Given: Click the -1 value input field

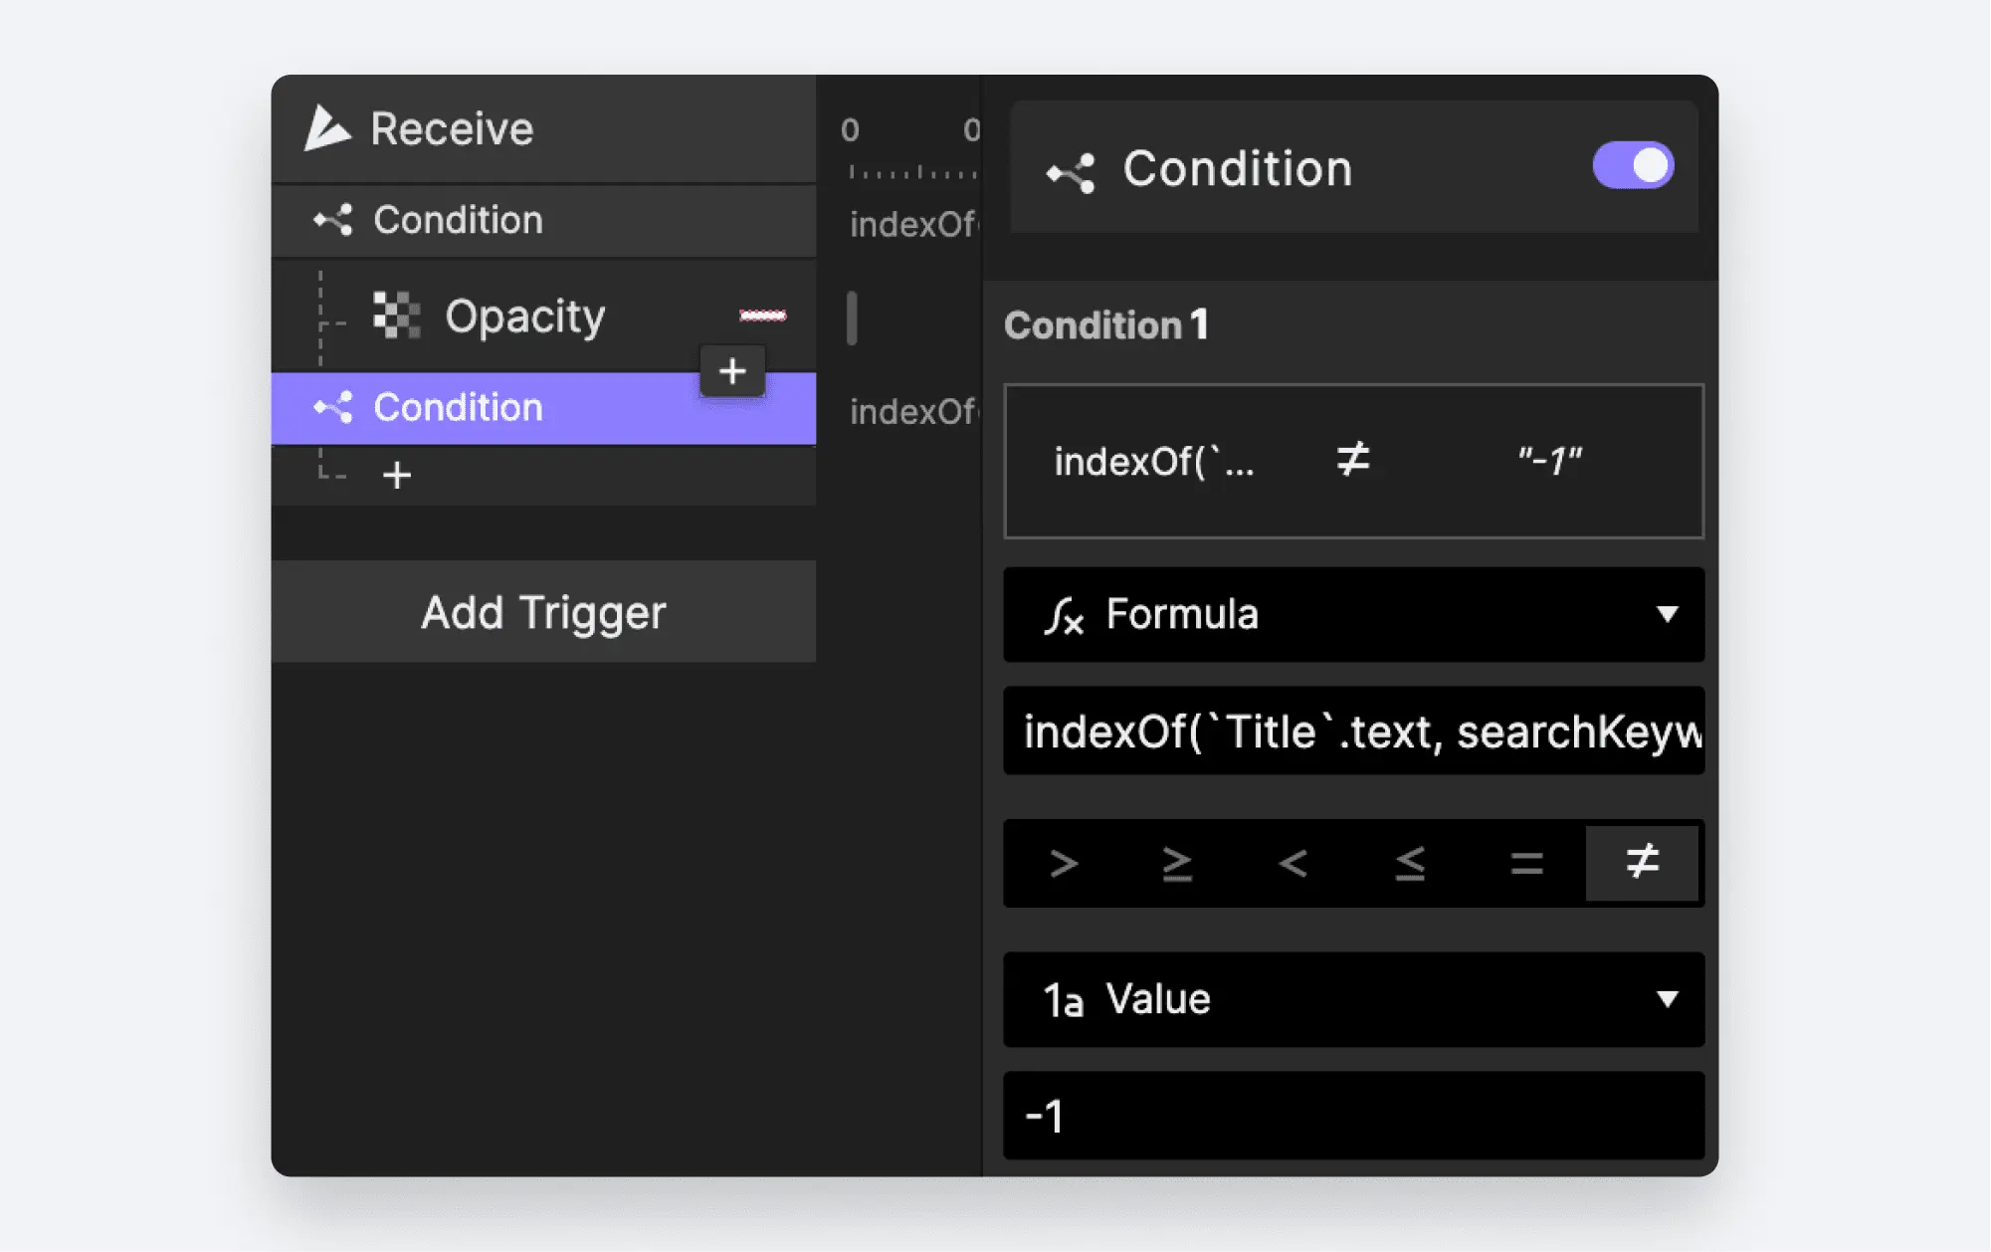Looking at the screenshot, I should pos(1353,1116).
